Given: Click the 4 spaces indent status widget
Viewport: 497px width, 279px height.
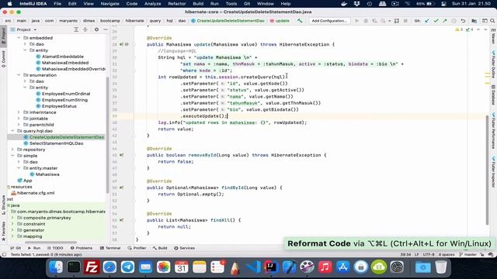Looking at the screenshot, I should (x=447, y=255).
